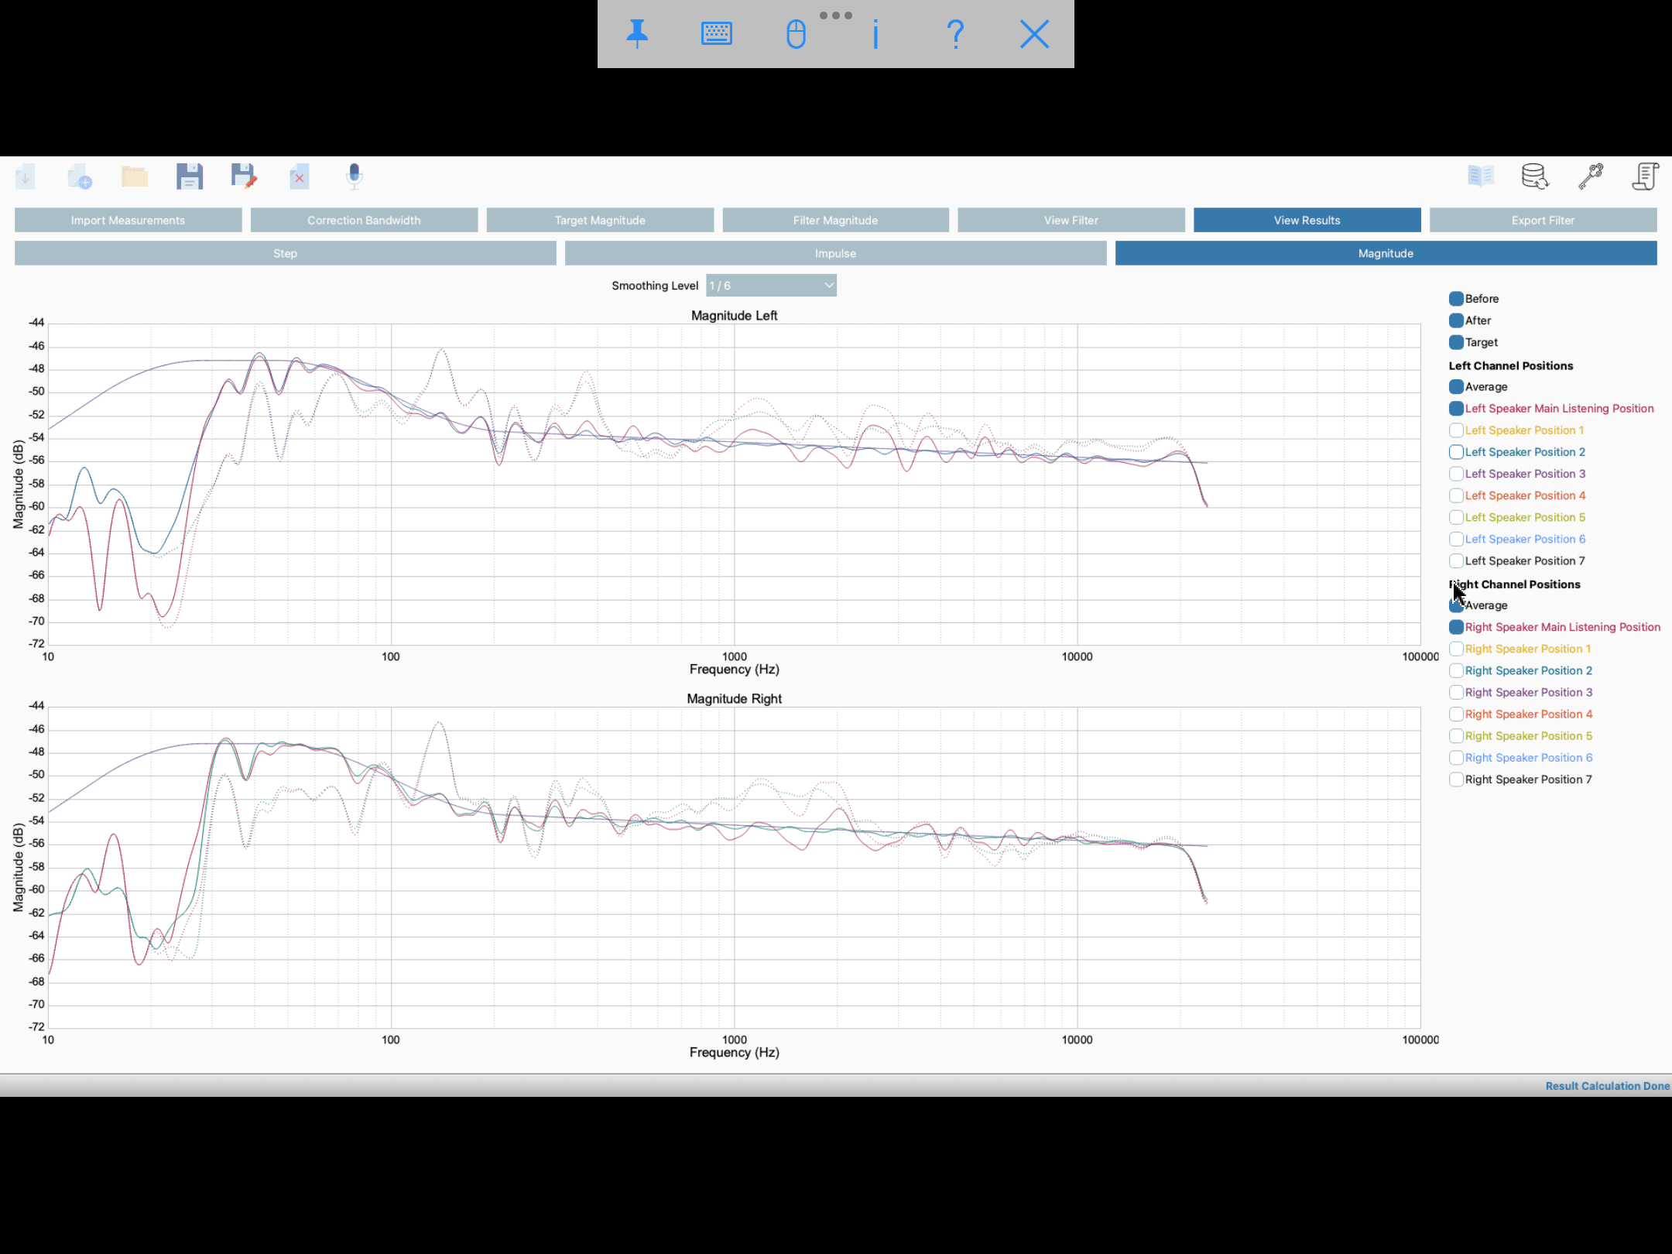Enable Left Speaker Position 4

1456,495
